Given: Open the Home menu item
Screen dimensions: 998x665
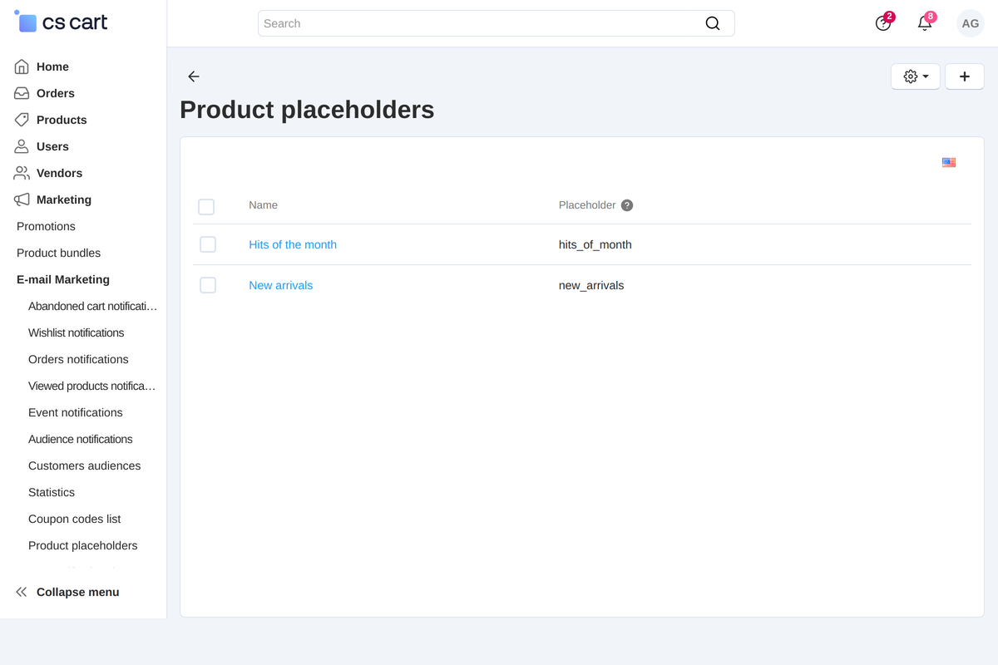Looking at the screenshot, I should [x=52, y=66].
